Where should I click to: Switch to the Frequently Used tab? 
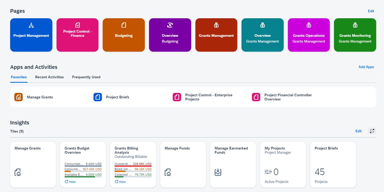(86, 77)
